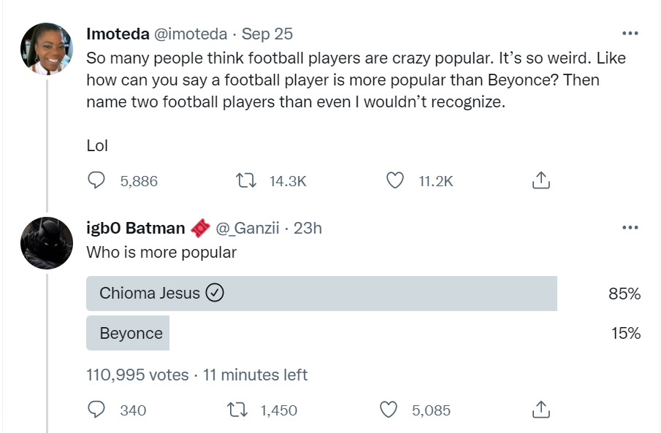
Task: Click the 23h timestamp on the poll tweet
Action: (x=307, y=229)
